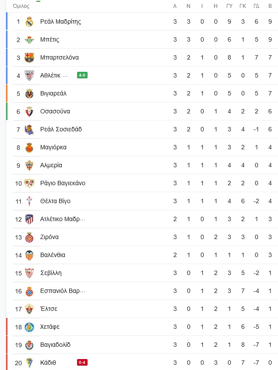Click the Espanyol club crest
The width and height of the screenshot is (278, 370).
pyautogui.click(x=29, y=291)
